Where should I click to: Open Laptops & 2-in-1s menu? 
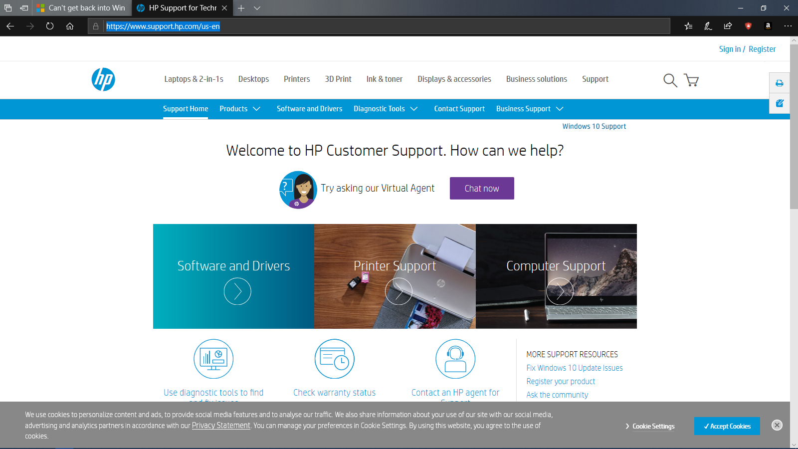(x=194, y=79)
